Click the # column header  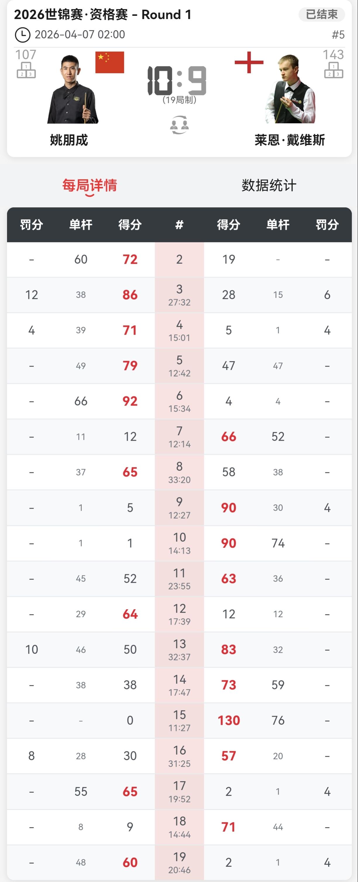click(179, 225)
